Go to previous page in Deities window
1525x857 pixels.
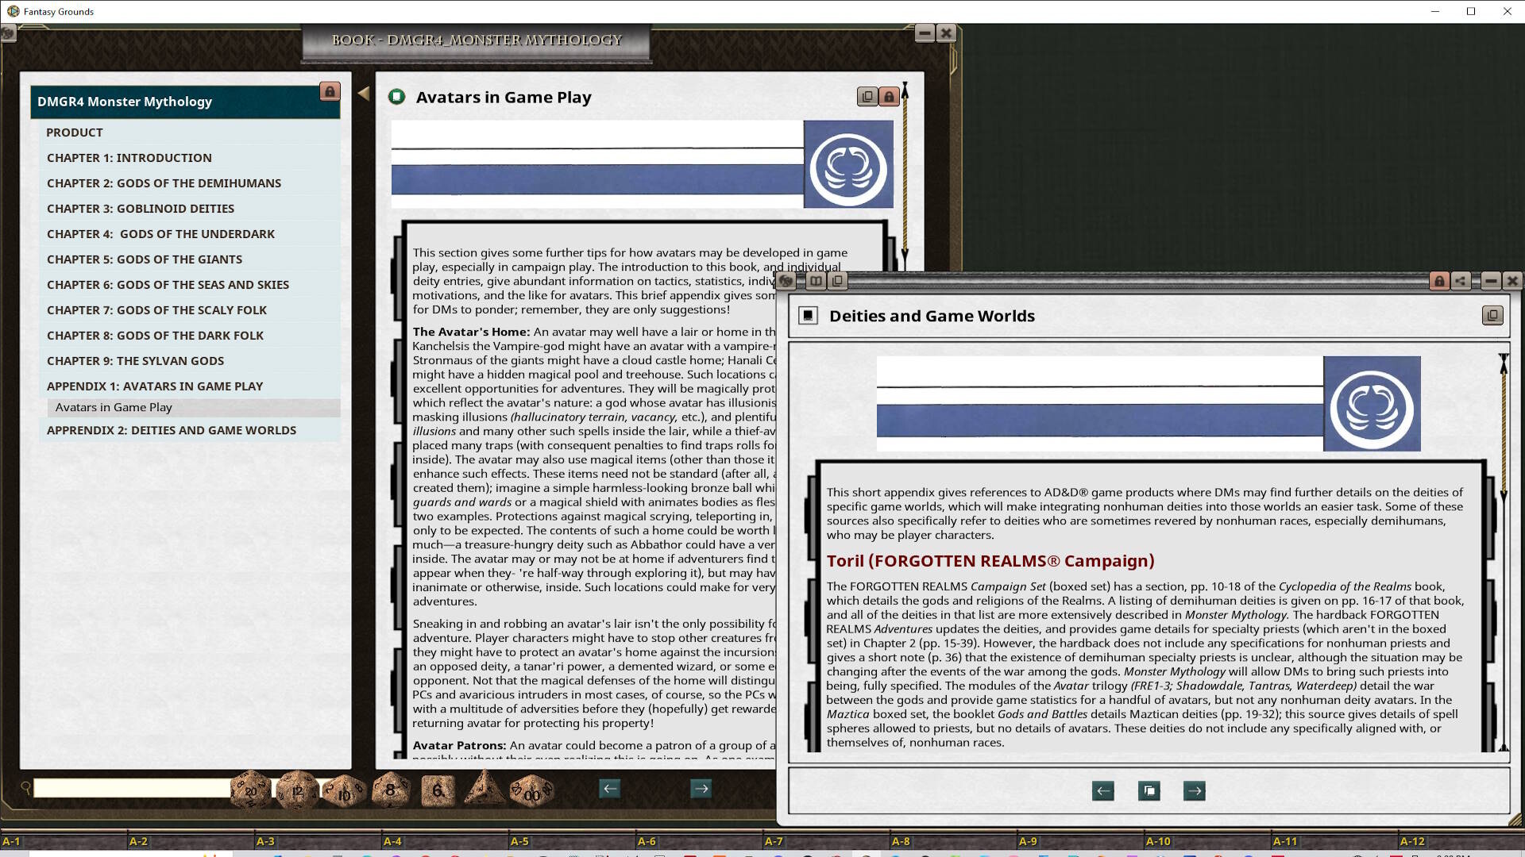pyautogui.click(x=1103, y=791)
